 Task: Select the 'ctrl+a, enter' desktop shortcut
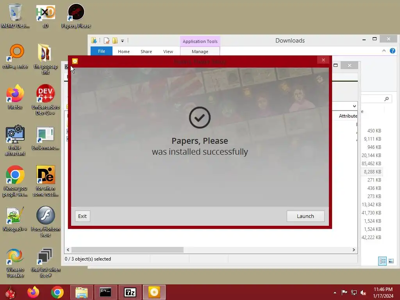(x=15, y=56)
